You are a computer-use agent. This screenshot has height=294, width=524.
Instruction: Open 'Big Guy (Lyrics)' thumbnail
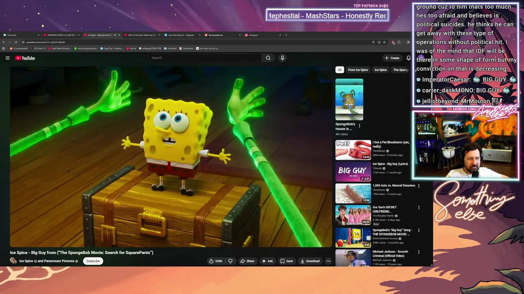[x=353, y=172]
